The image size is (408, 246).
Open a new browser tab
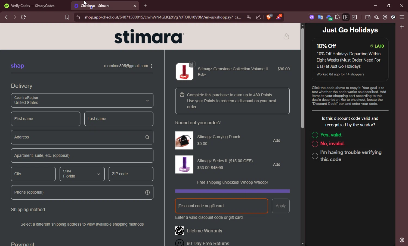click(145, 6)
